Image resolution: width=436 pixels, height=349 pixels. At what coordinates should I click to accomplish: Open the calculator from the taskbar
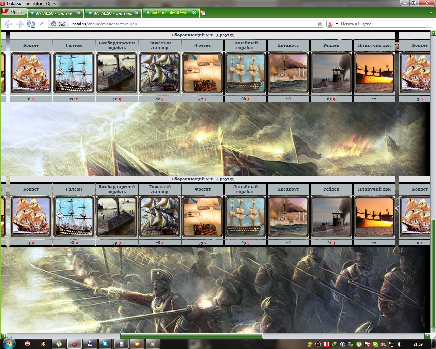pos(121,344)
